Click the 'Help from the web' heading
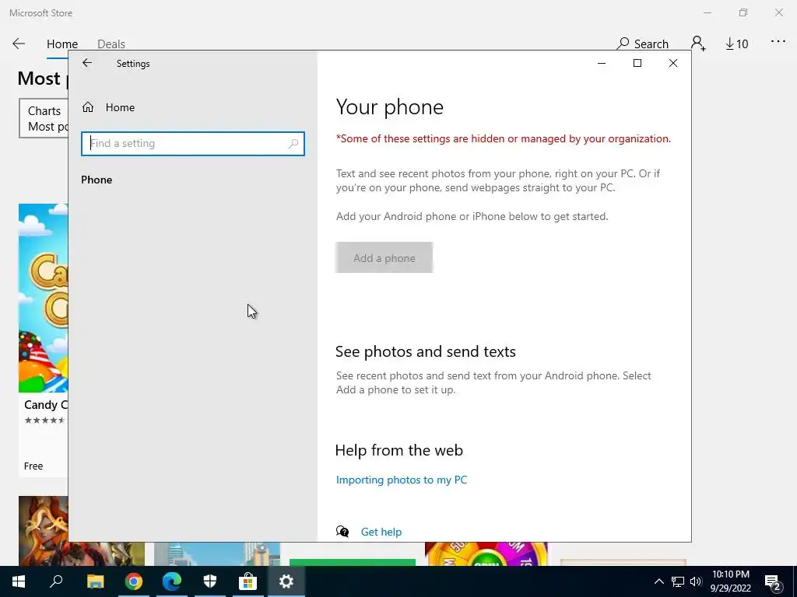797x597 pixels. [399, 450]
